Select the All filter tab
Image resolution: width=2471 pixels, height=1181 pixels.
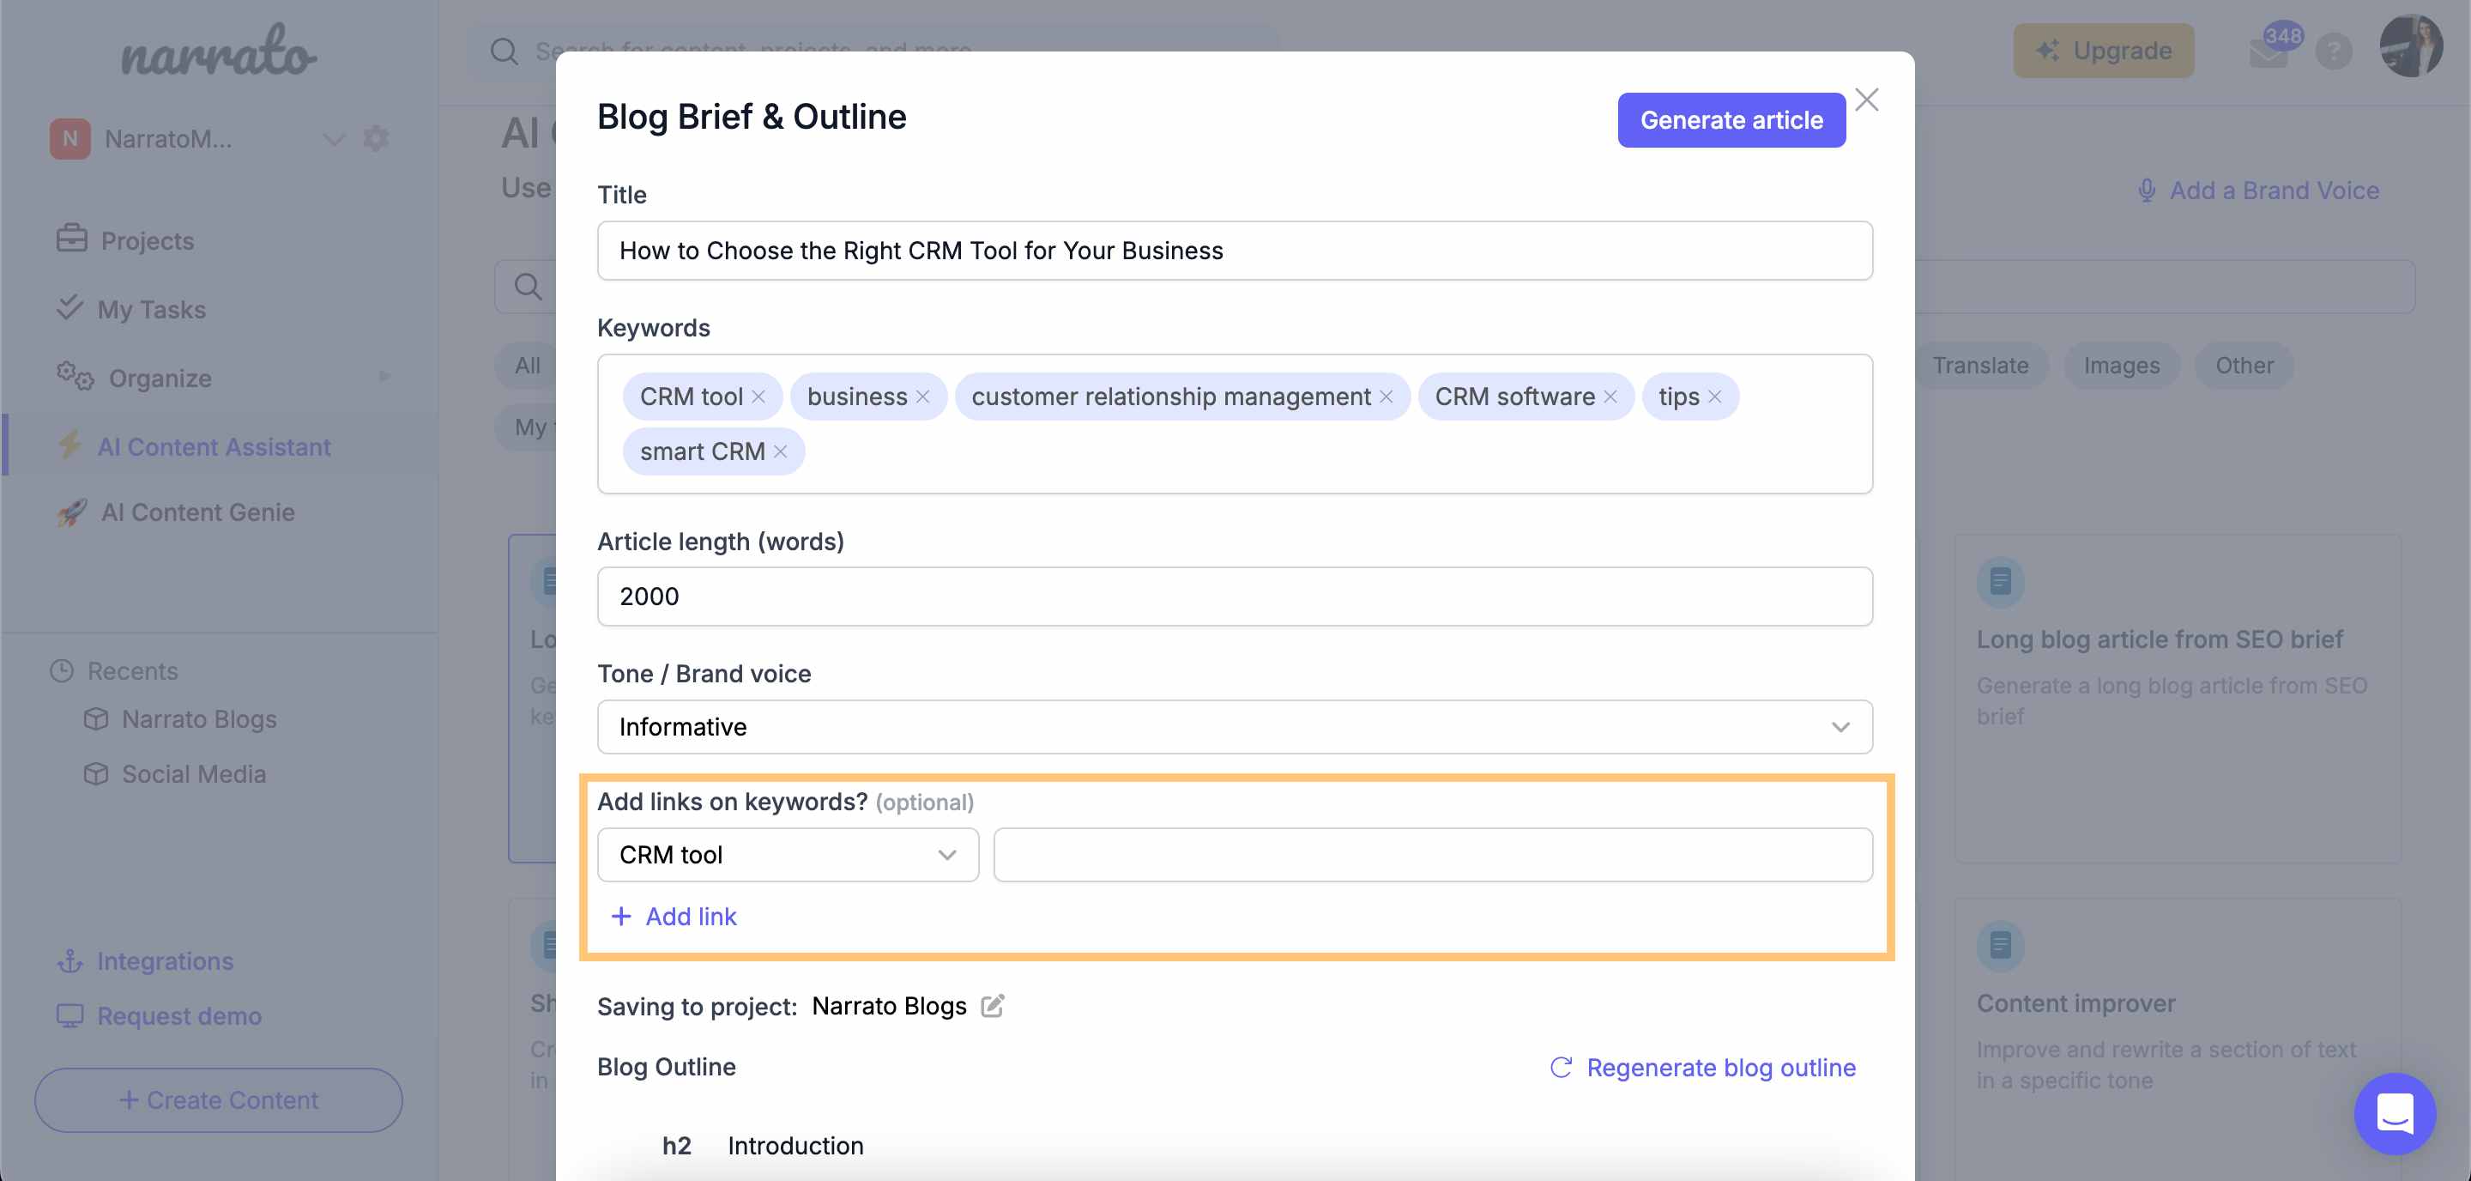[x=527, y=366]
